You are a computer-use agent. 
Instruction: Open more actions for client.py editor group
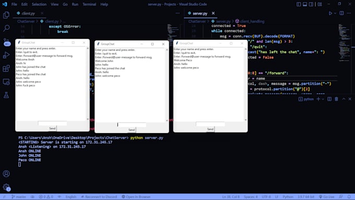click(177, 13)
